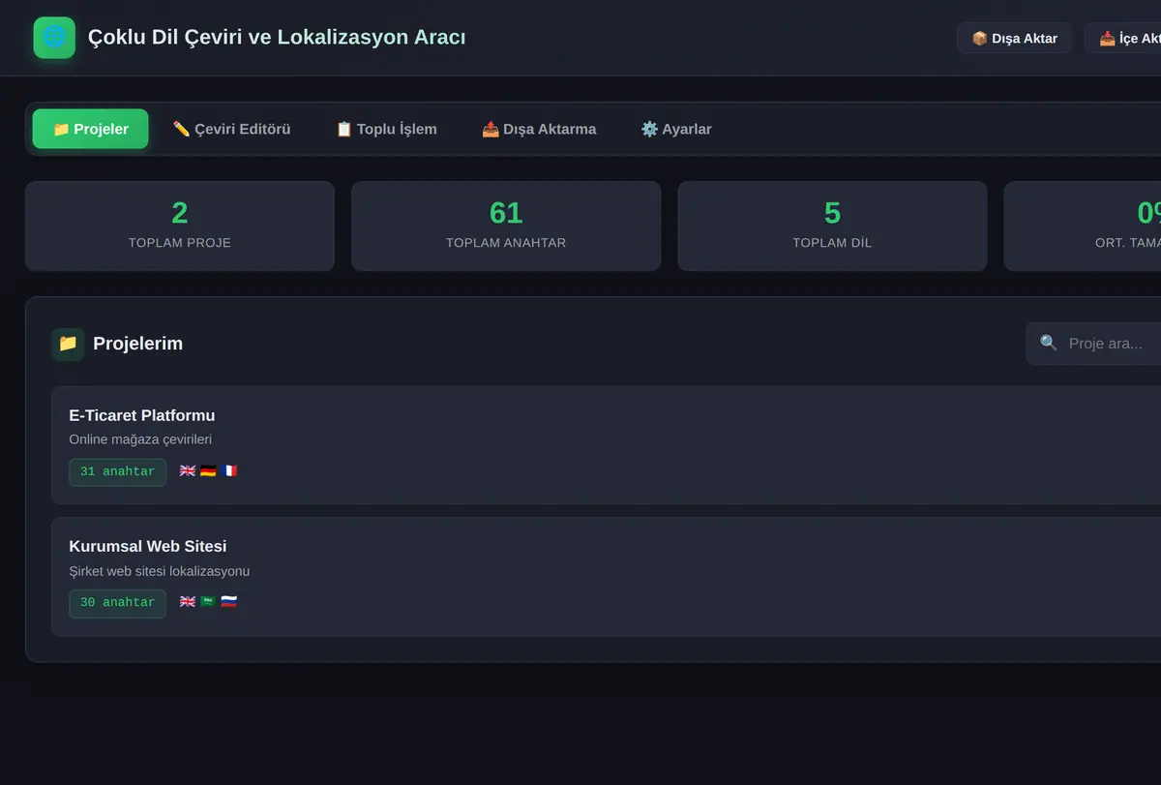This screenshot has width=1161, height=785.
Task: Click the Dışa Aktar header button
Action: (x=1015, y=39)
